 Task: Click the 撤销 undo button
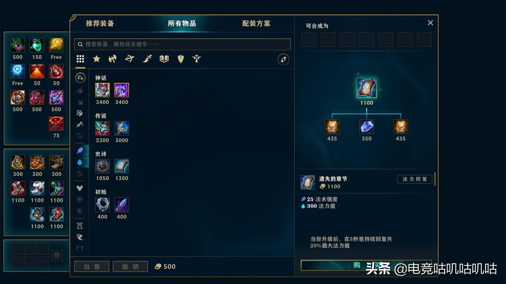tap(131, 266)
